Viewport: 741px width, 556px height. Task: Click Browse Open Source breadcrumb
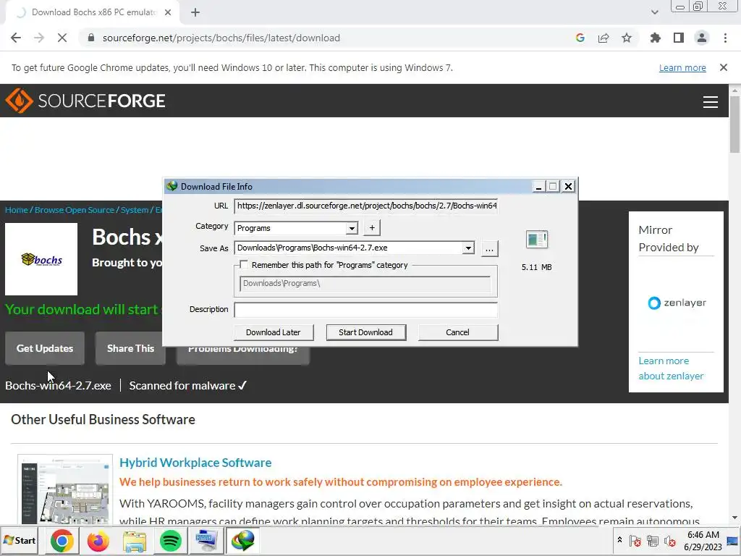tap(75, 210)
